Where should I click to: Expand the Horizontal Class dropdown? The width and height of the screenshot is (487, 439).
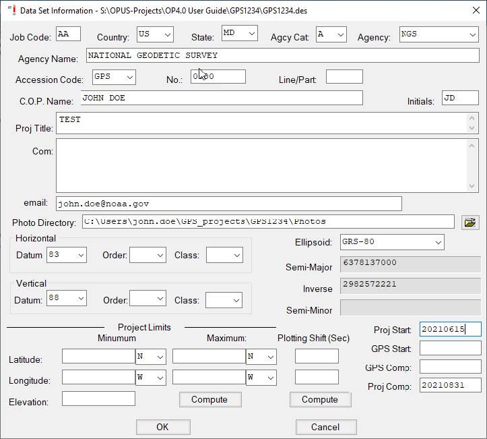click(224, 255)
